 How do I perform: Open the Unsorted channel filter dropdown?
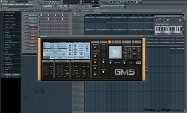[29, 54]
